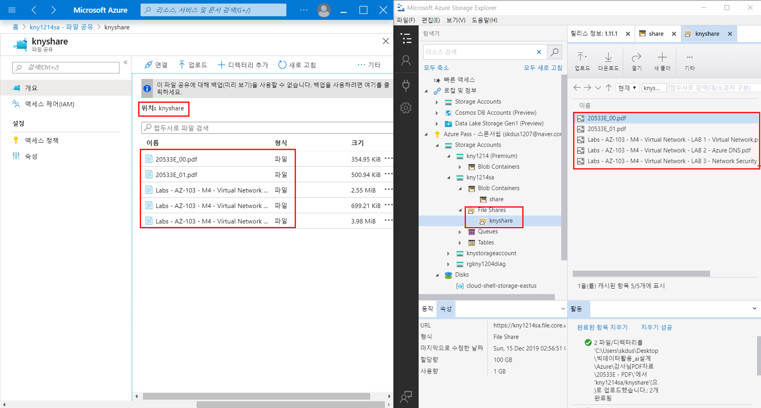The image size is (761, 408).
Task: Click 새 폴더 in the Storage Explorer toolbar
Action: (x=662, y=61)
